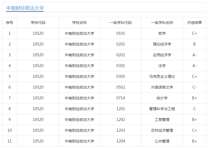Screen dimensions: 209x148
Task: Click school name in the 工商管理 row
Action: click(x=79, y=120)
